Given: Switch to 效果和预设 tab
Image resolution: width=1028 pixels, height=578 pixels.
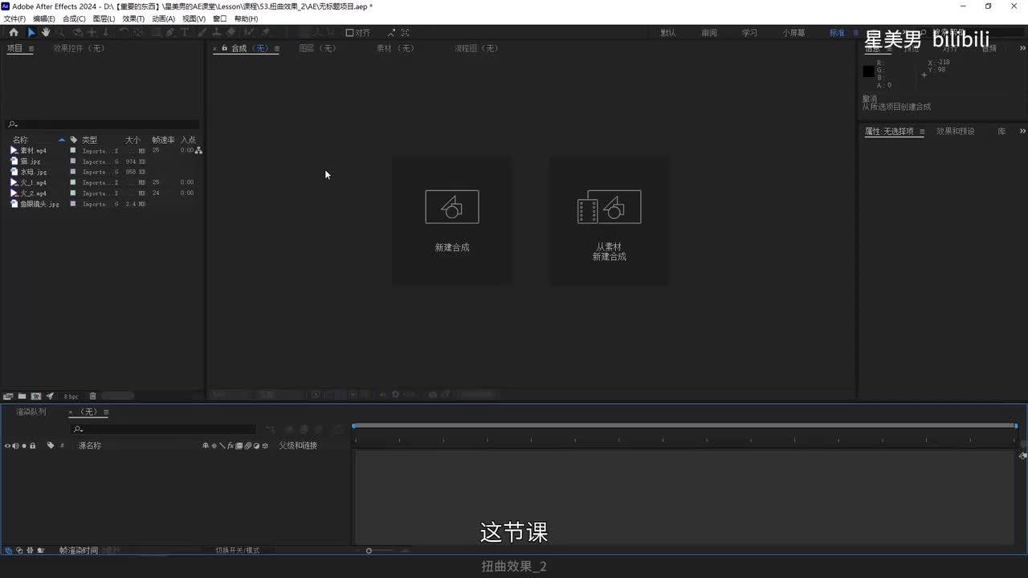Looking at the screenshot, I should (x=955, y=131).
